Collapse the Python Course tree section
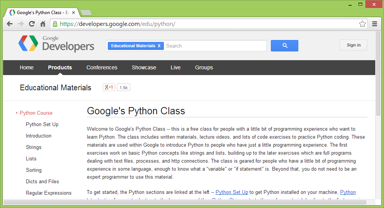The width and height of the screenshot is (384, 208). click(x=17, y=113)
